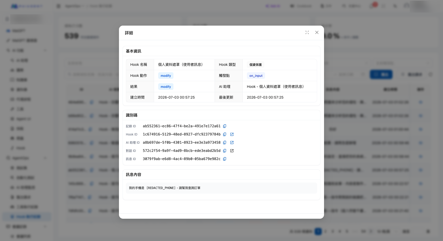Click the 建立時間 field label
The height and width of the screenshot is (241, 443).
point(137,97)
